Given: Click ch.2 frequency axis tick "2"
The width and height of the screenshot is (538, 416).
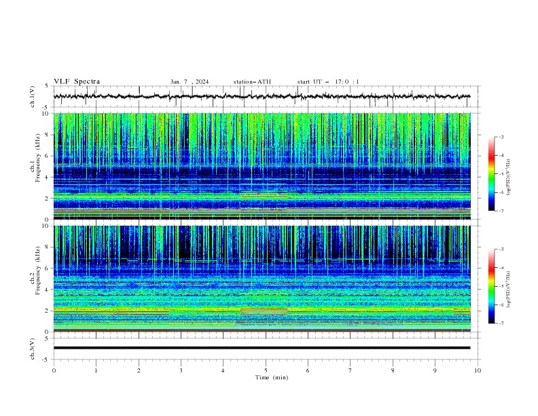Looking at the screenshot, I should [48, 311].
